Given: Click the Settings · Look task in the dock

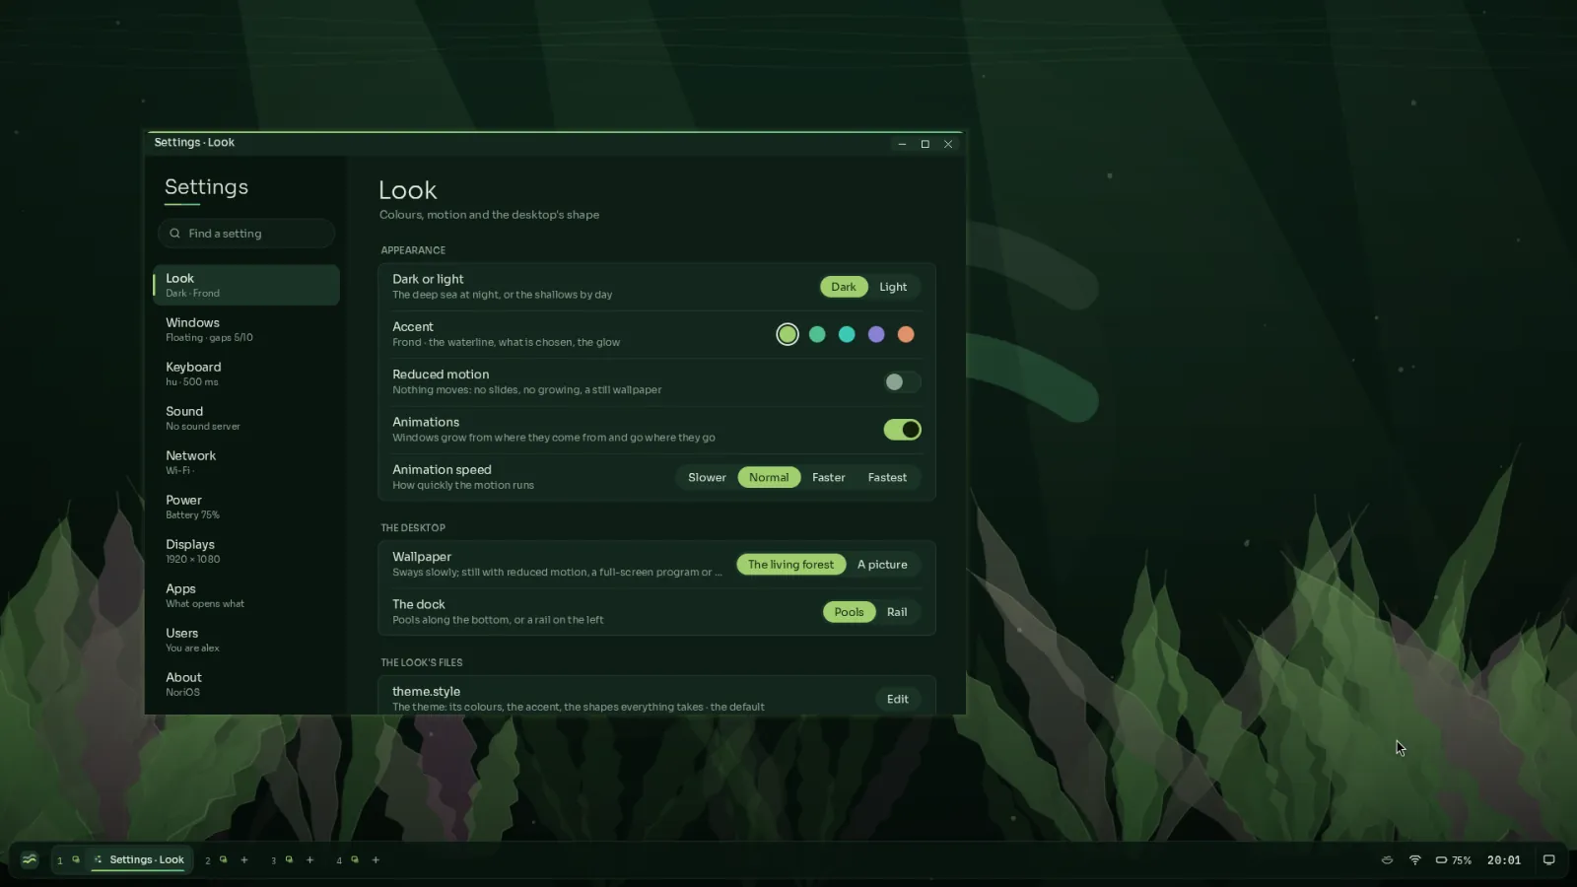Looking at the screenshot, I should [139, 860].
